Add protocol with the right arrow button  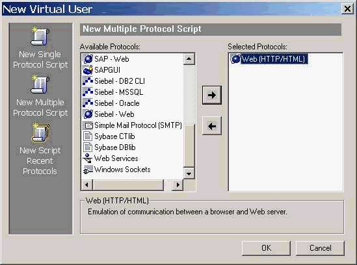point(212,95)
